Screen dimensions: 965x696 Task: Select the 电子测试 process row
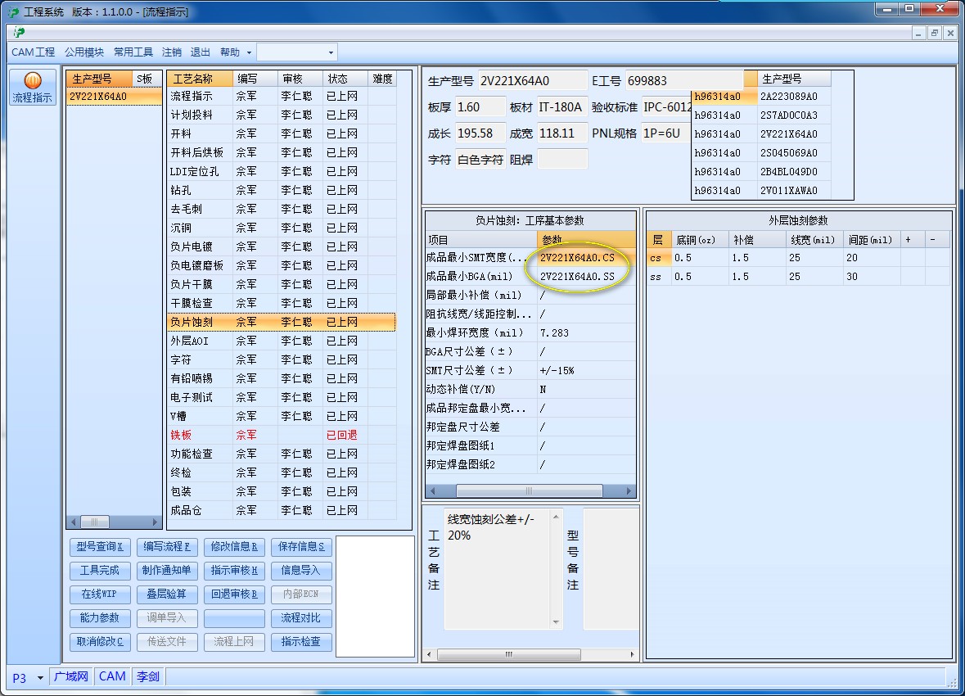(282, 397)
